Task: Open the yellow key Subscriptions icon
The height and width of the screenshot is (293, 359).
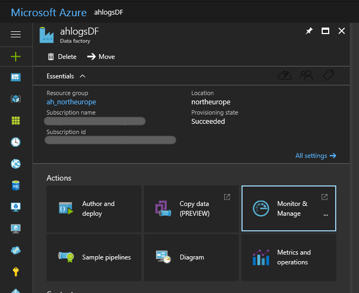Action: (16, 272)
